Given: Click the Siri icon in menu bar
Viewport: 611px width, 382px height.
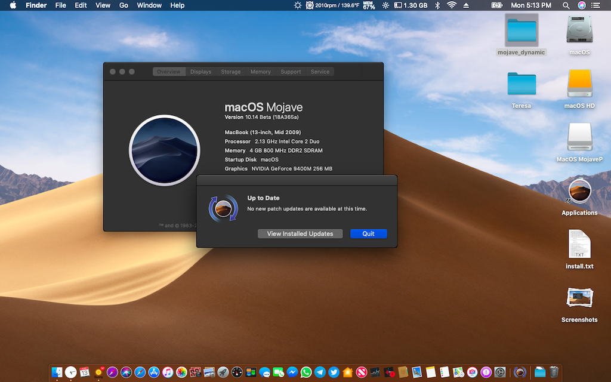Looking at the screenshot, I should (581, 5).
